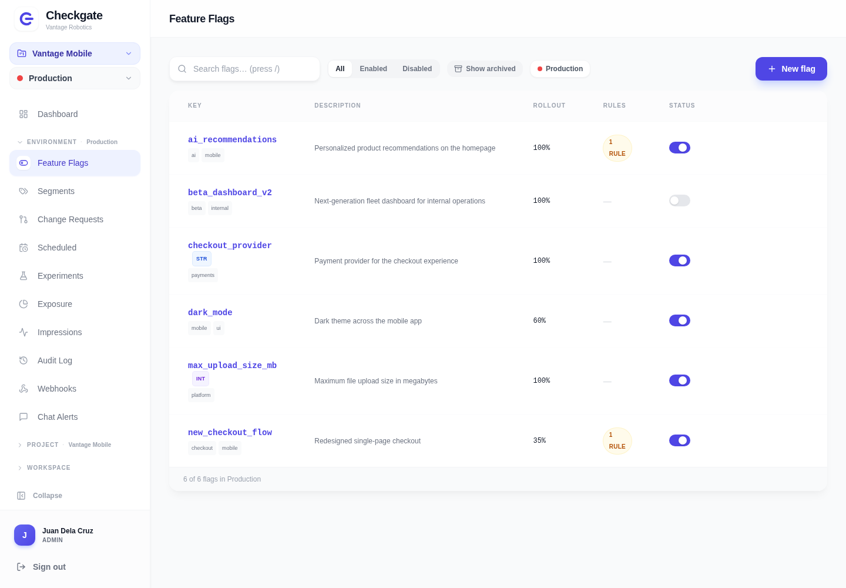This screenshot has width=846, height=588.
Task: Open the Experiments page
Action: point(75,276)
